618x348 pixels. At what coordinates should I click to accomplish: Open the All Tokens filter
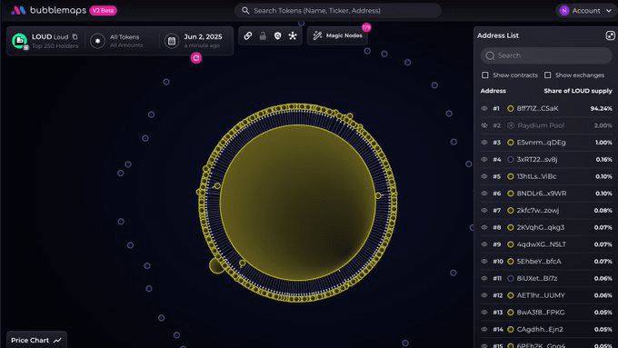118,41
